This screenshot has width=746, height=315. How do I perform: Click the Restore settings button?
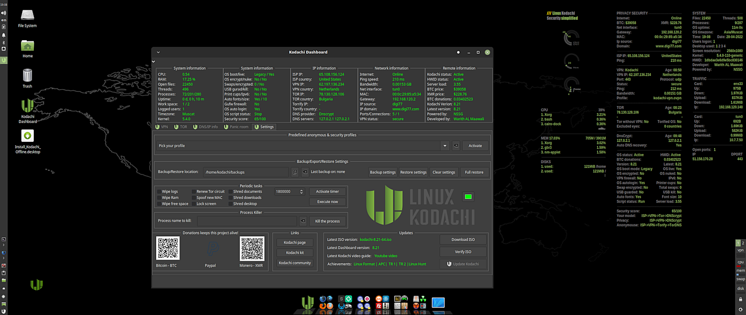pos(413,172)
